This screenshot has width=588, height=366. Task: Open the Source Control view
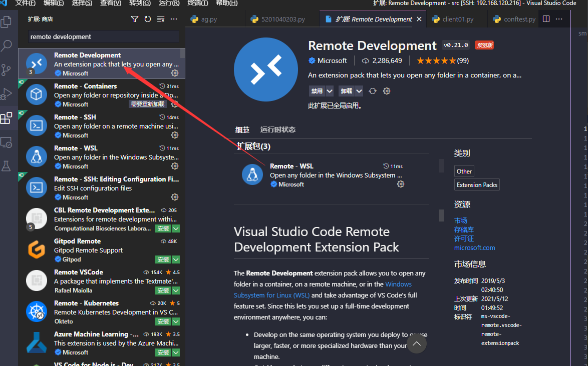pyautogui.click(x=7, y=70)
